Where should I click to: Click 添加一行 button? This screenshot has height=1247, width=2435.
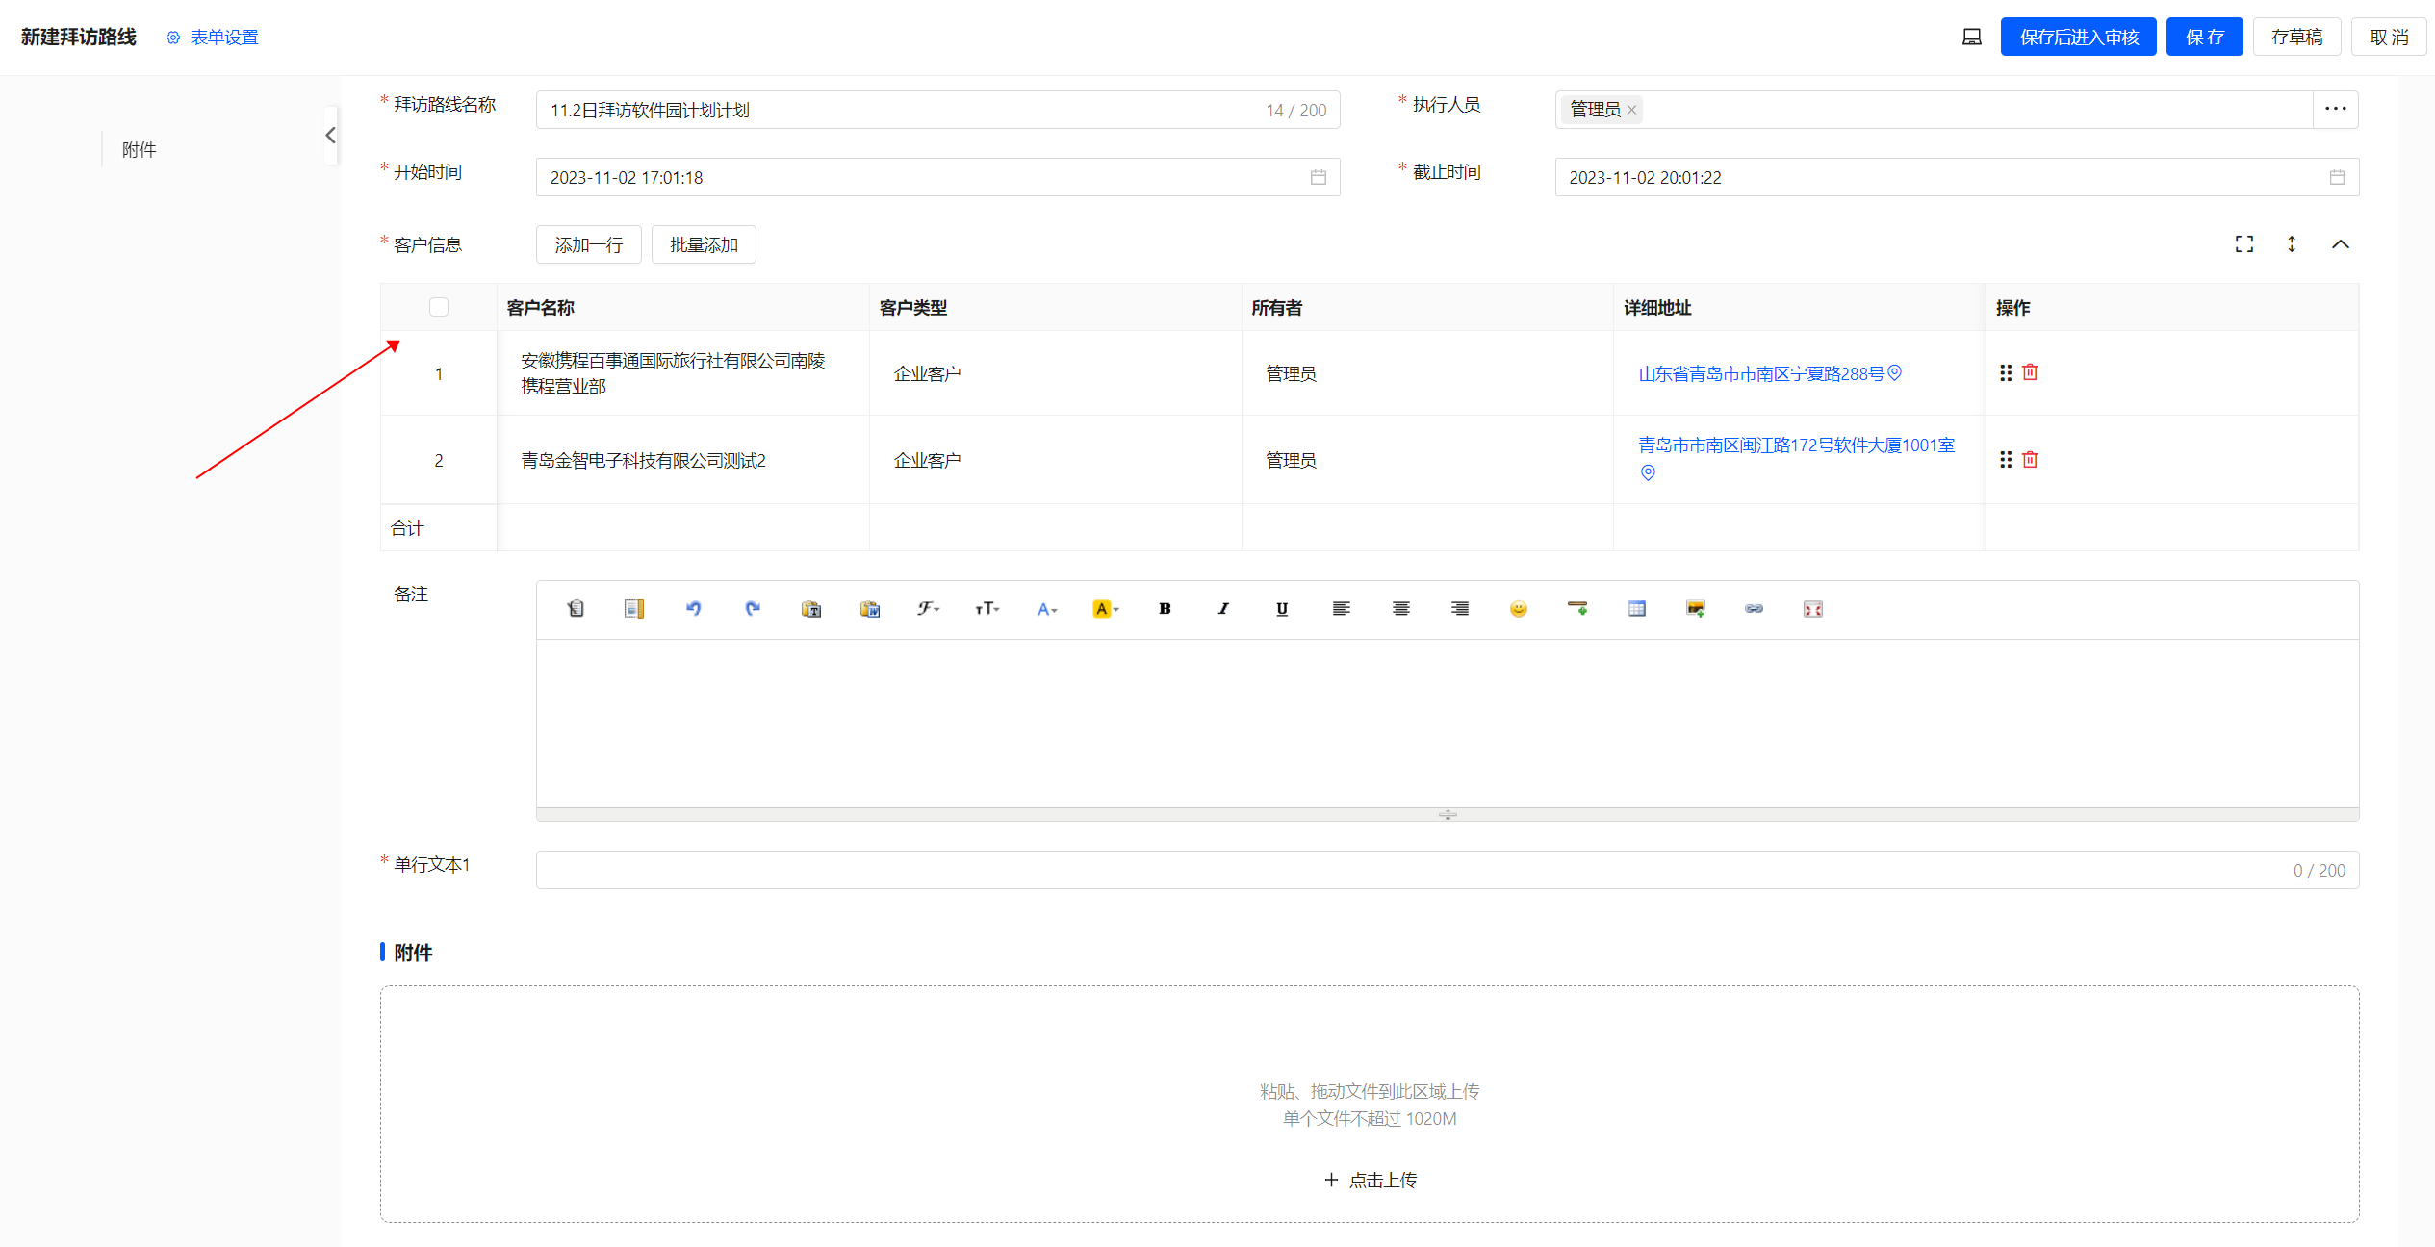point(589,244)
